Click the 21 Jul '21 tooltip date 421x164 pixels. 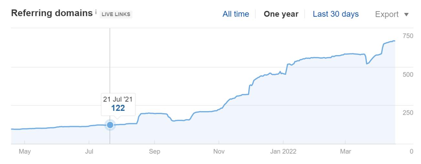[118, 99]
